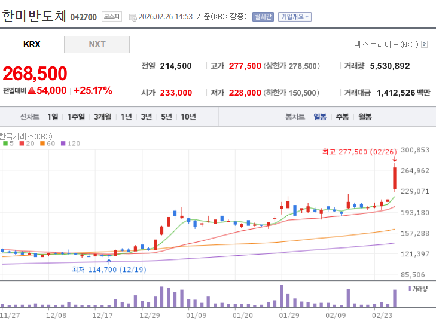
Task: Click the 최저 114,700 (12/19) chart marker
Action: tap(109, 270)
